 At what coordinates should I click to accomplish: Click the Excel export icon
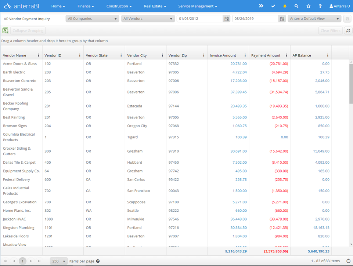coord(5,31)
